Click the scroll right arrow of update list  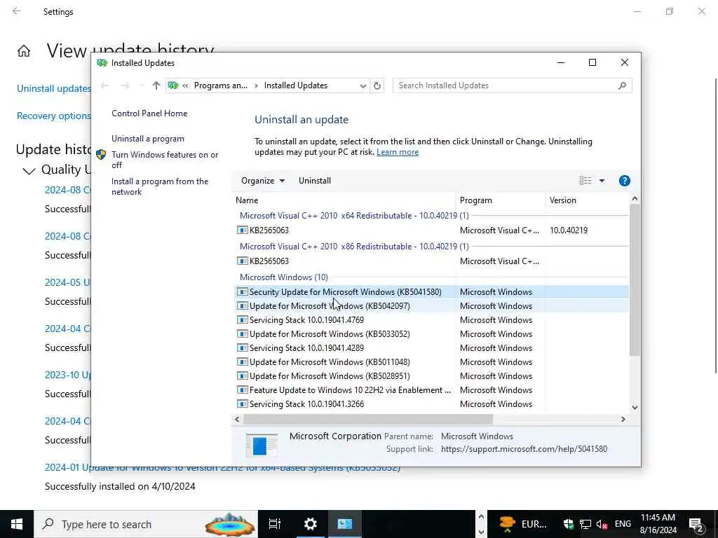[623, 419]
